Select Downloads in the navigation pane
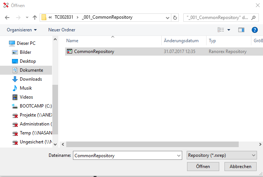 coord(31,79)
